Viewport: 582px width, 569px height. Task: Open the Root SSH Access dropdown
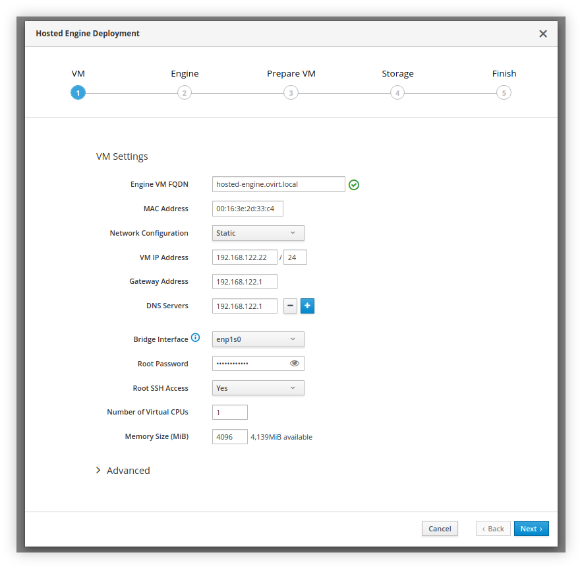258,388
